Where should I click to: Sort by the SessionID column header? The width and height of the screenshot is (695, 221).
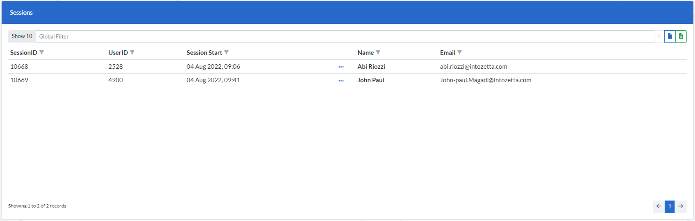(x=24, y=53)
